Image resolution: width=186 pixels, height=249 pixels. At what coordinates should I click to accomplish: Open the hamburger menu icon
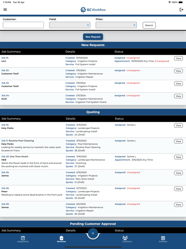(5, 9)
